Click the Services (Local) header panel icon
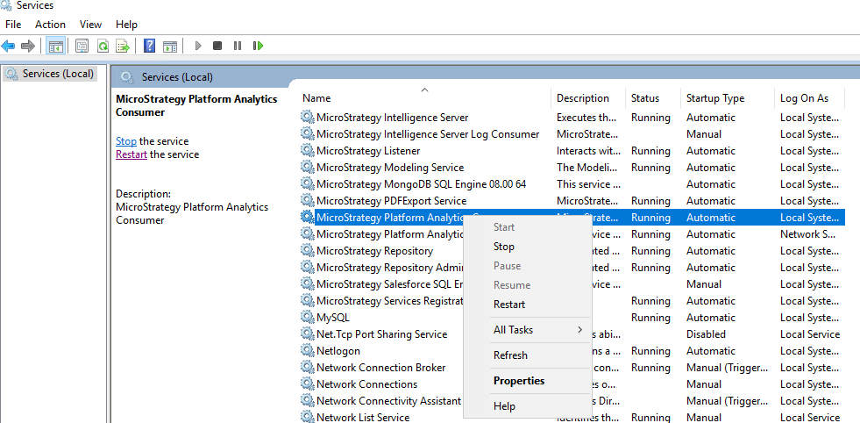Viewport: 860px width, 423px height. tap(127, 77)
